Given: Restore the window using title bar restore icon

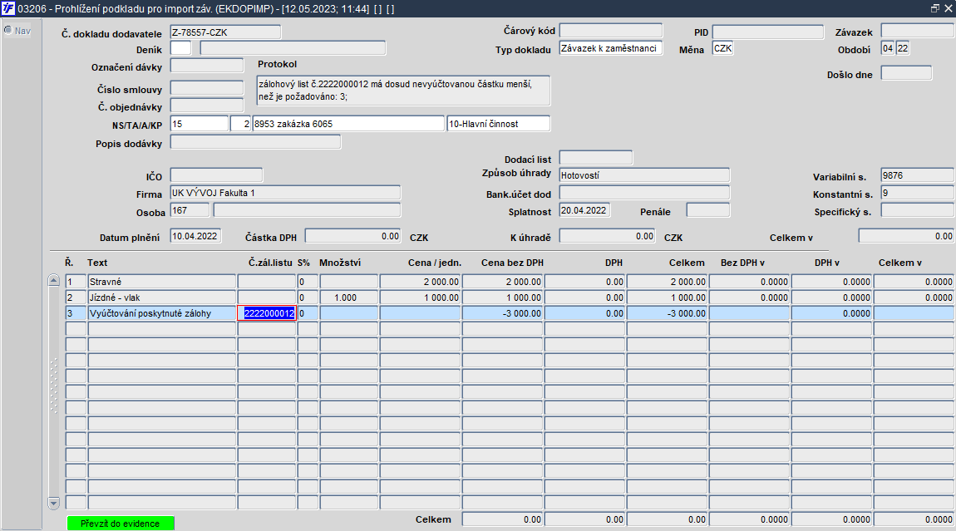Looking at the screenshot, I should click(934, 8).
